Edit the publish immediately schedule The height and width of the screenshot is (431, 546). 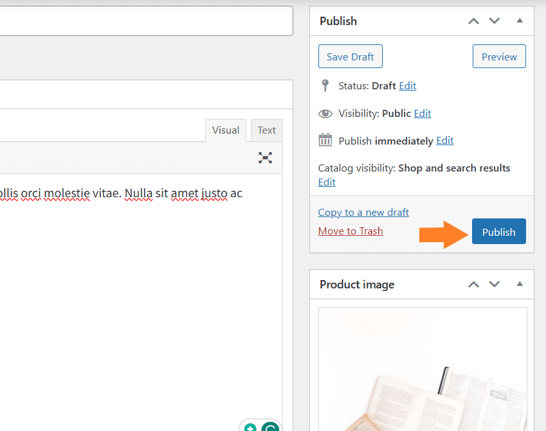point(444,141)
